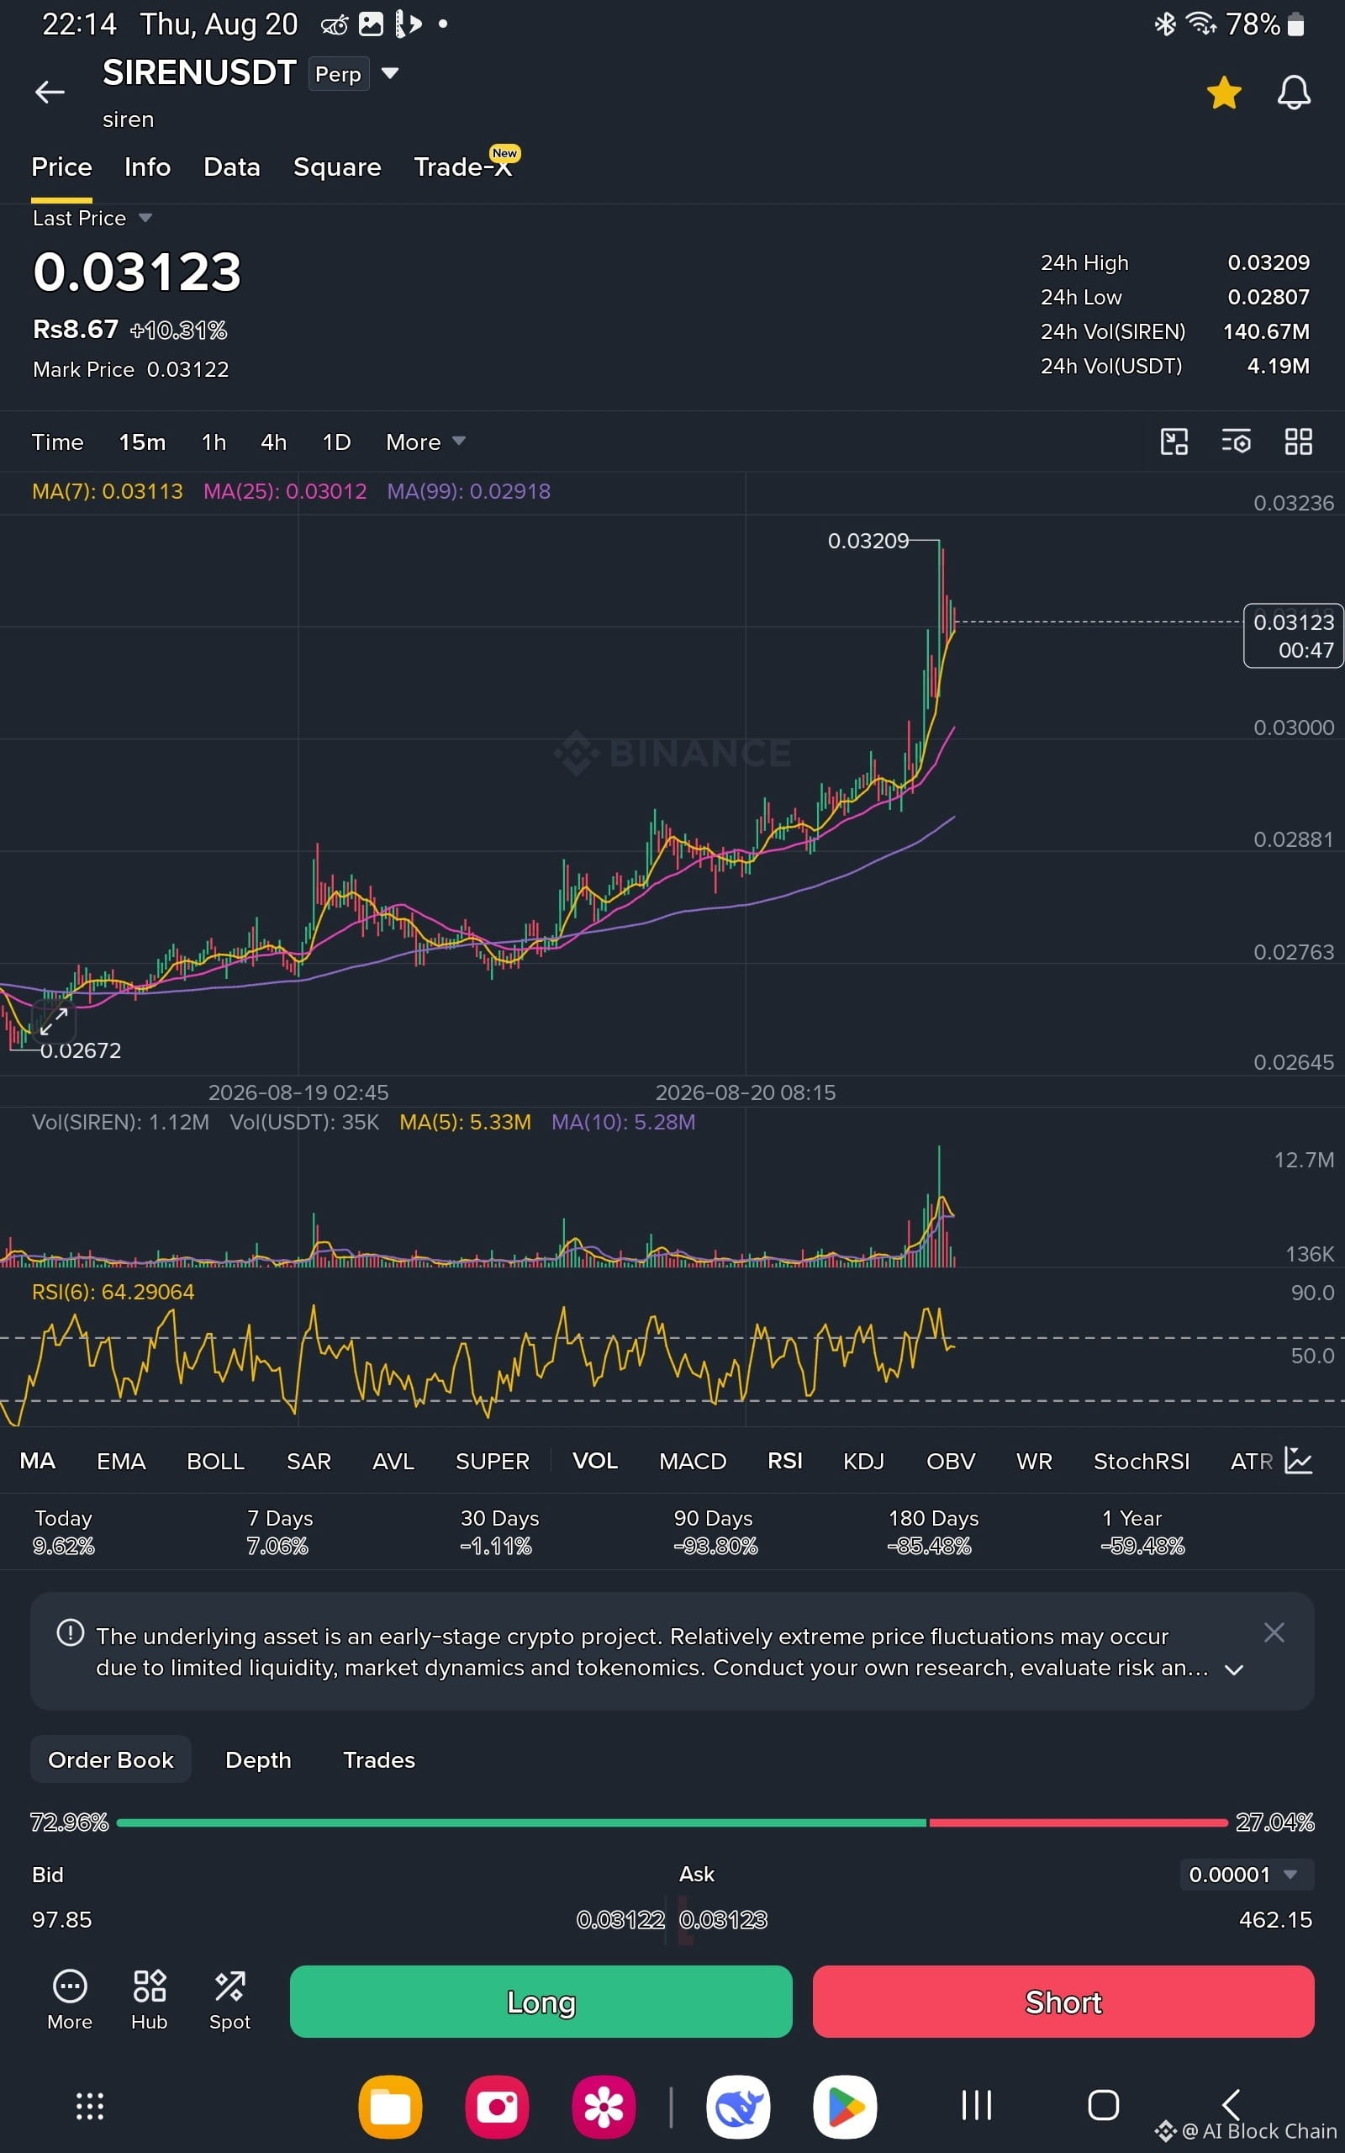Image resolution: width=1345 pixels, height=2153 pixels.
Task: Toggle the SAR indicator
Action: pyautogui.click(x=309, y=1461)
